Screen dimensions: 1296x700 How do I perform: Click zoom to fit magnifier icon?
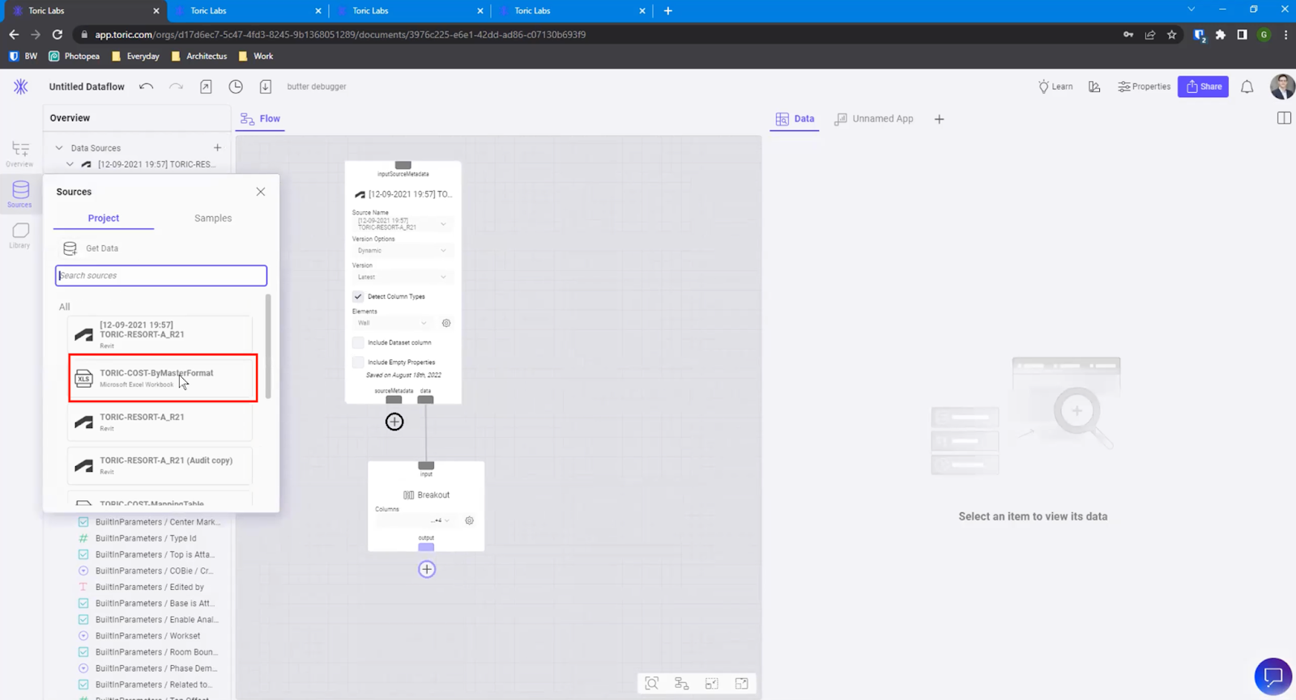click(652, 684)
